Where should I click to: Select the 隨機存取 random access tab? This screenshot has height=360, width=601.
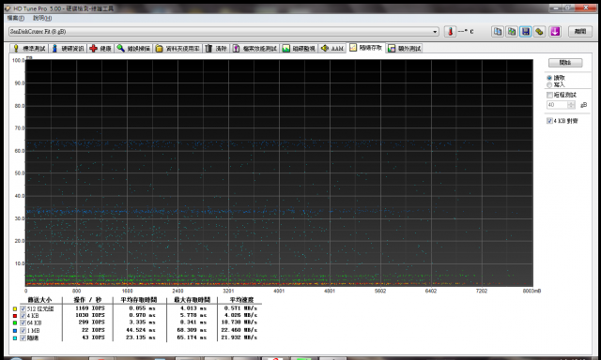366,48
